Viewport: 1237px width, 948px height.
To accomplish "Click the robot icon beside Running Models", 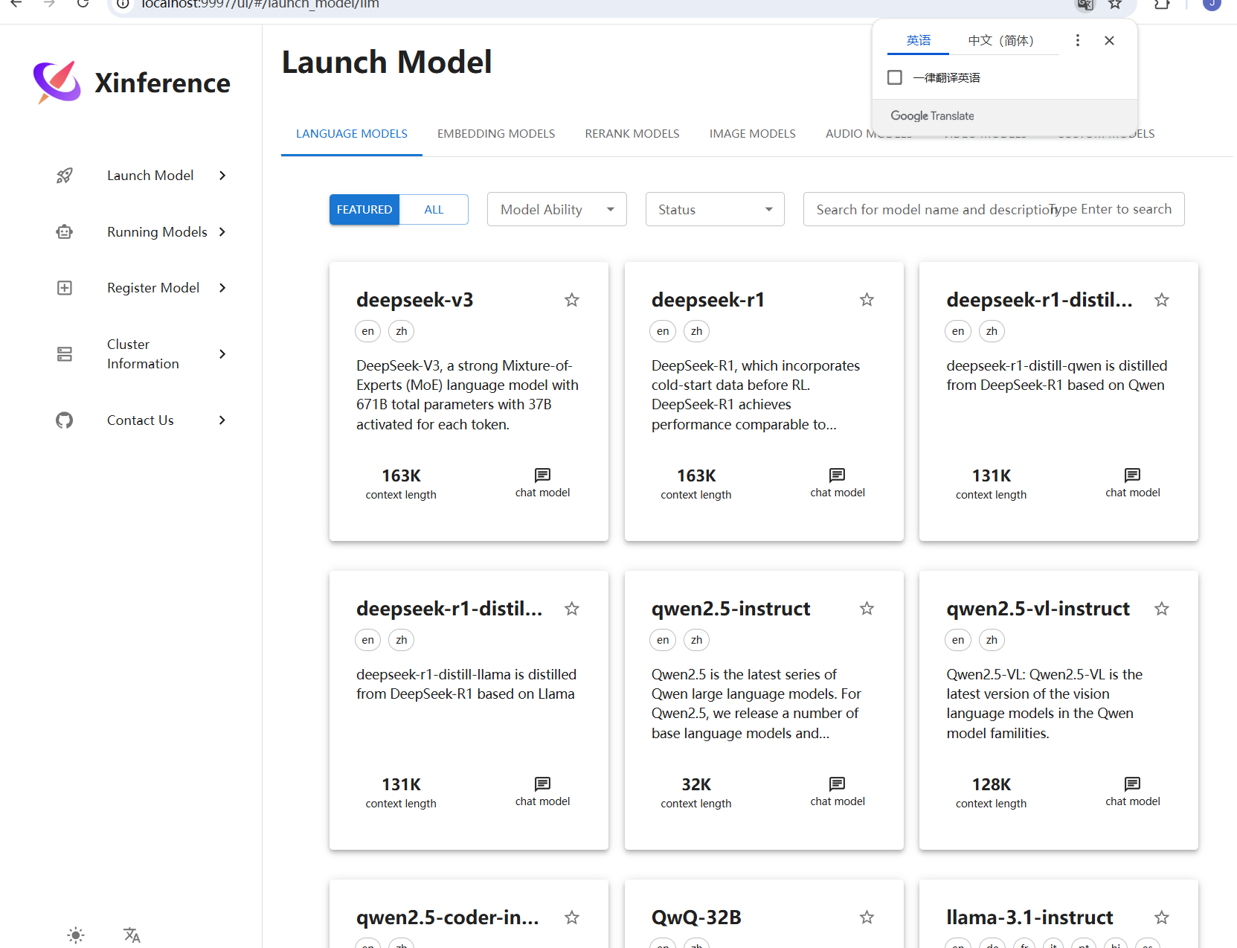I will [65, 232].
